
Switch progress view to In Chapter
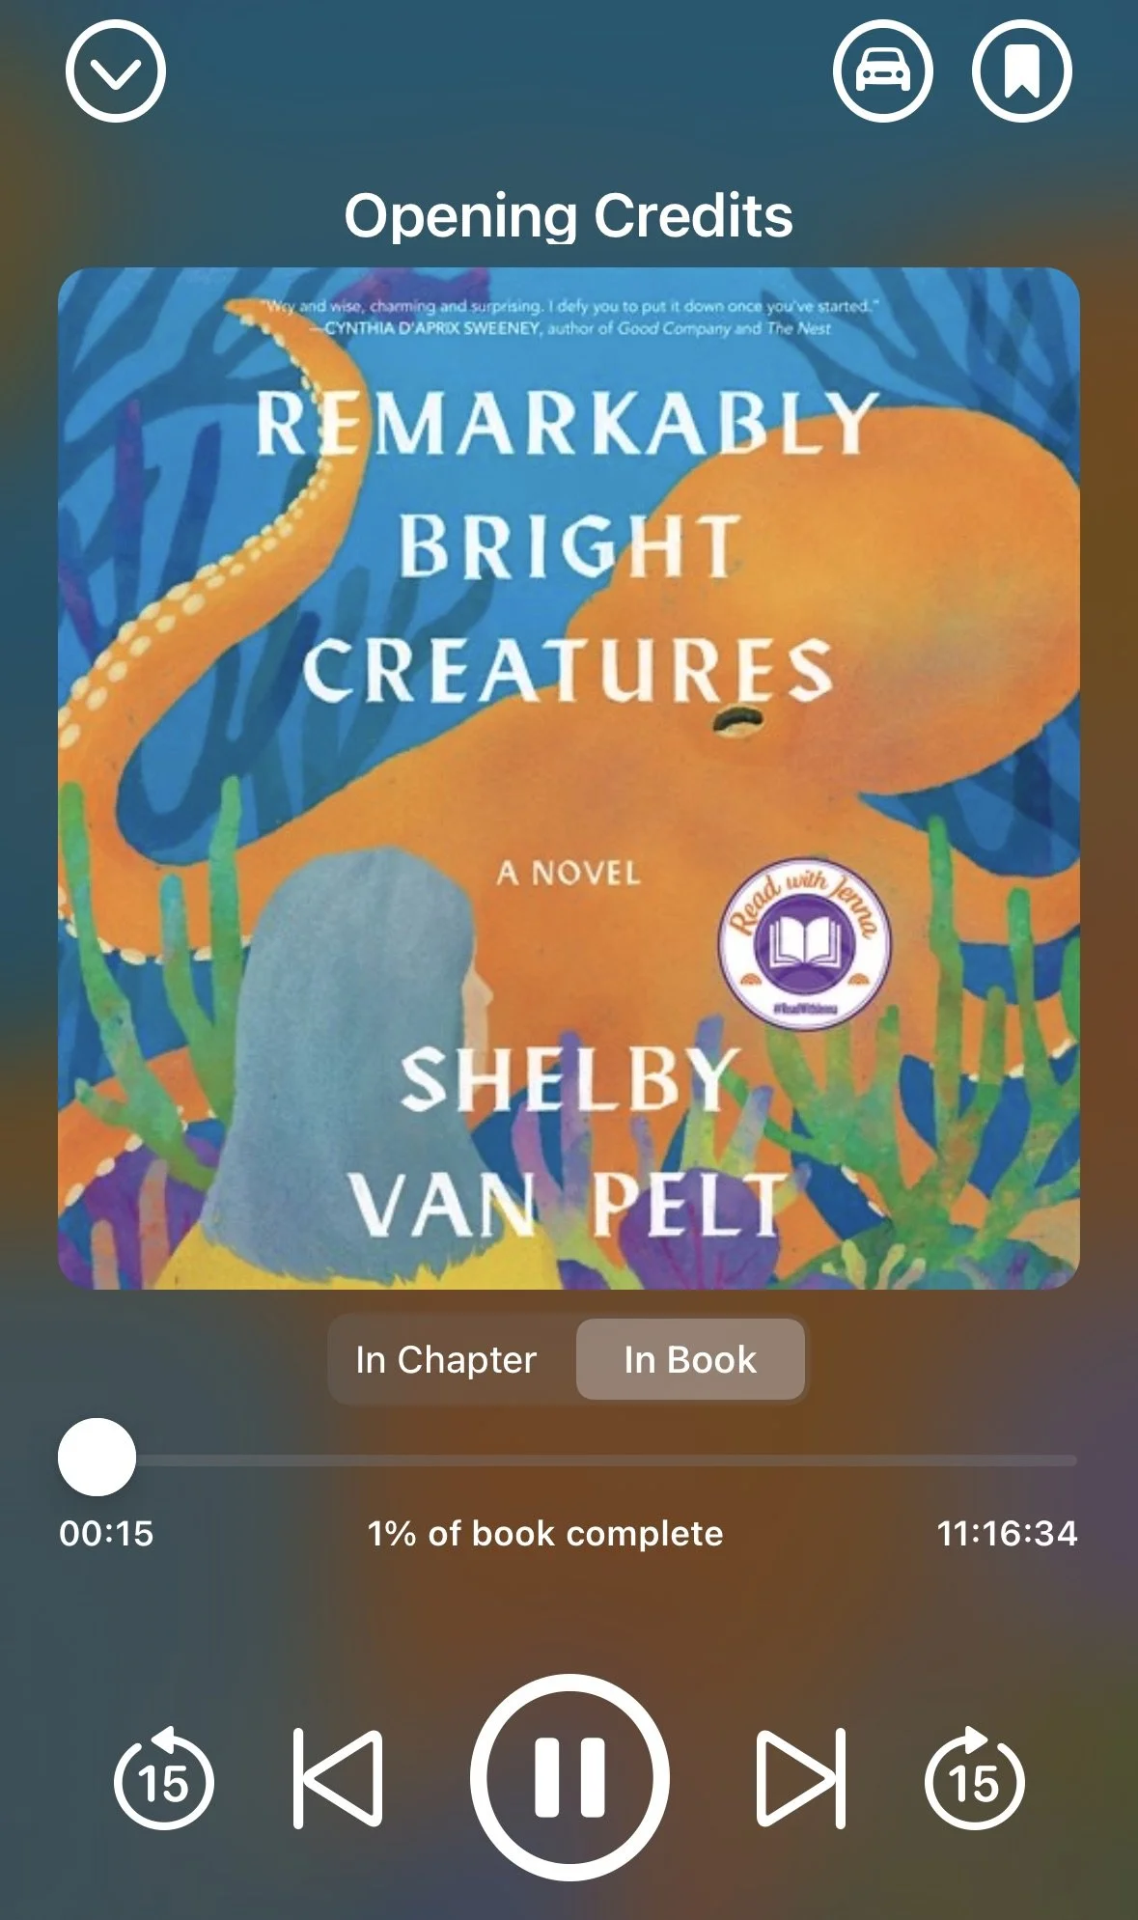(x=446, y=1359)
